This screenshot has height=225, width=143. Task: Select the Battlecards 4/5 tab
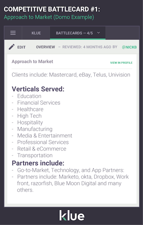pyautogui.click(x=78, y=33)
